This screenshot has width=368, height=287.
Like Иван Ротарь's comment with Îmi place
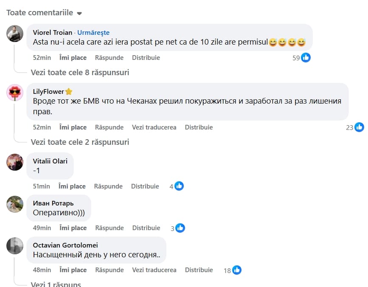point(73,228)
